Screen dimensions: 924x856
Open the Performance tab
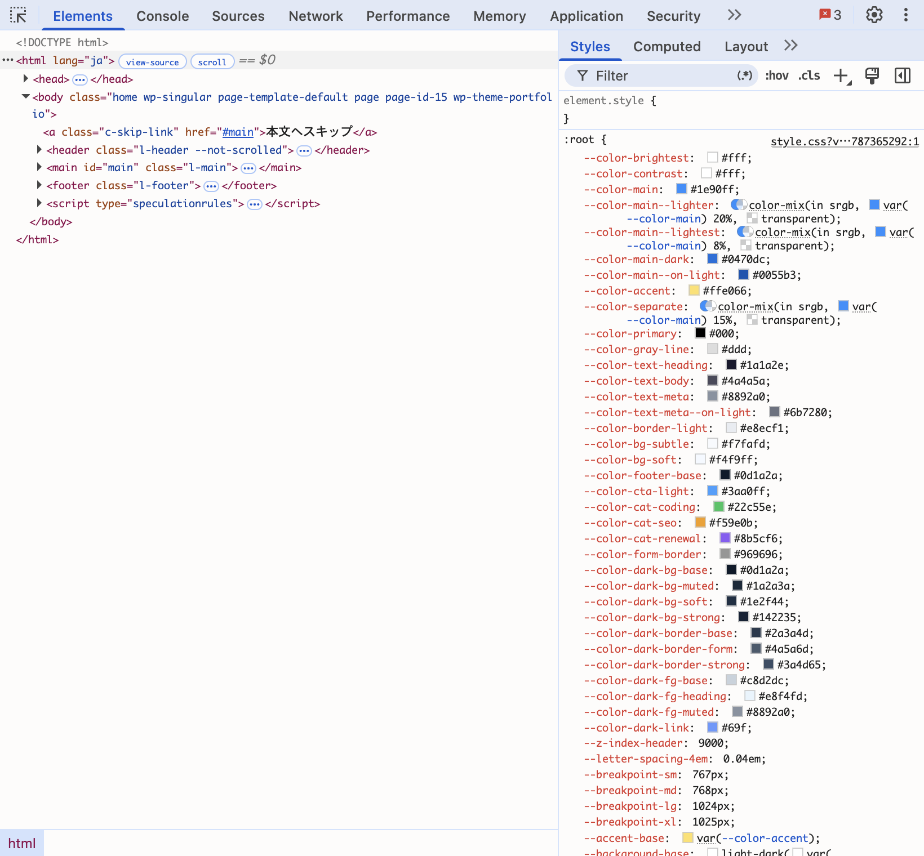click(x=408, y=16)
